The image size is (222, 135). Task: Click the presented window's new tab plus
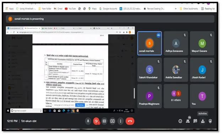tap(112, 28)
